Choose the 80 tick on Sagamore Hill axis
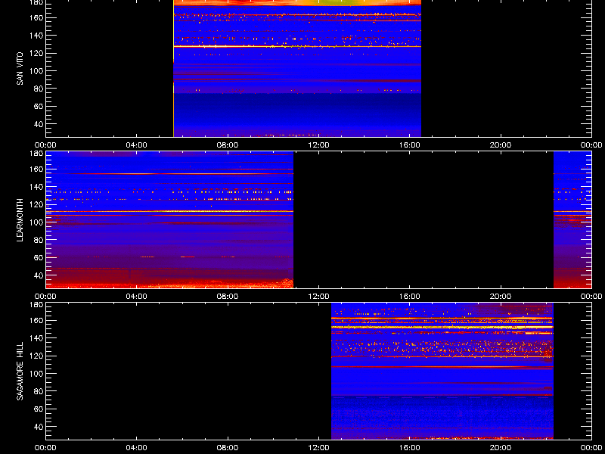The height and width of the screenshot is (454, 605). coord(37,391)
